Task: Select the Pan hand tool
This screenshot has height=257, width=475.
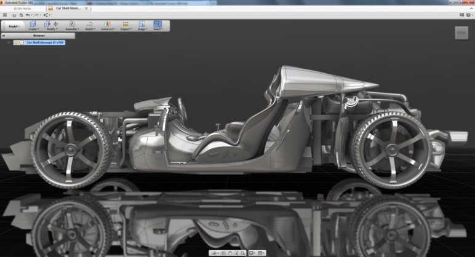Action: (x=230, y=253)
